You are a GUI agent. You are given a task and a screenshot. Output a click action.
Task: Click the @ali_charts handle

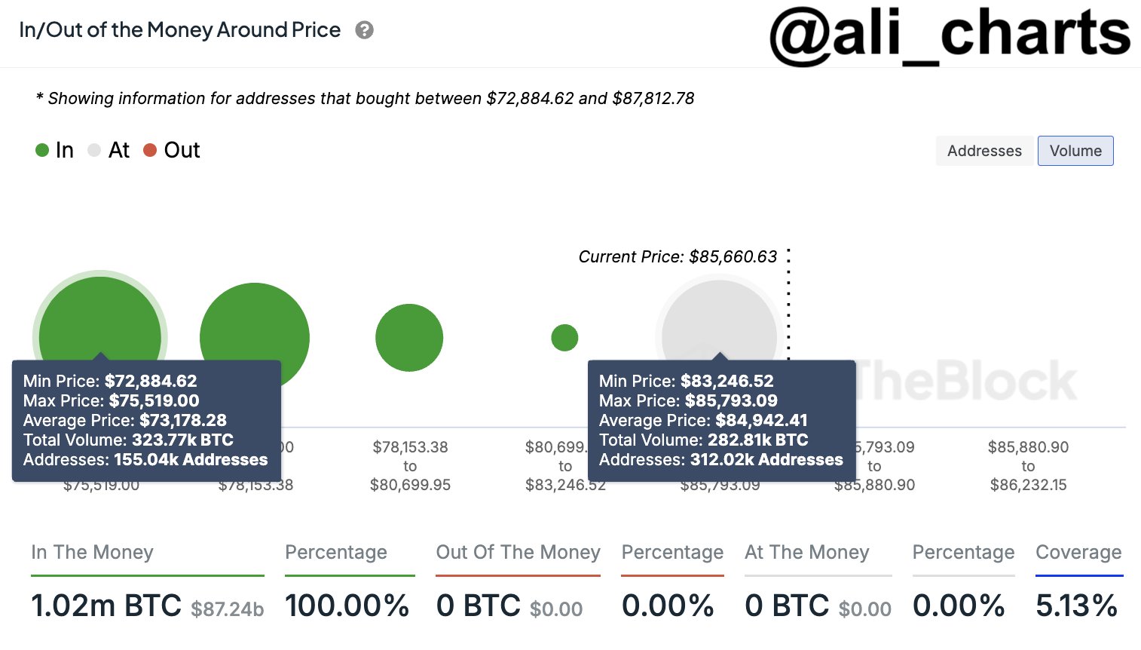(x=950, y=34)
